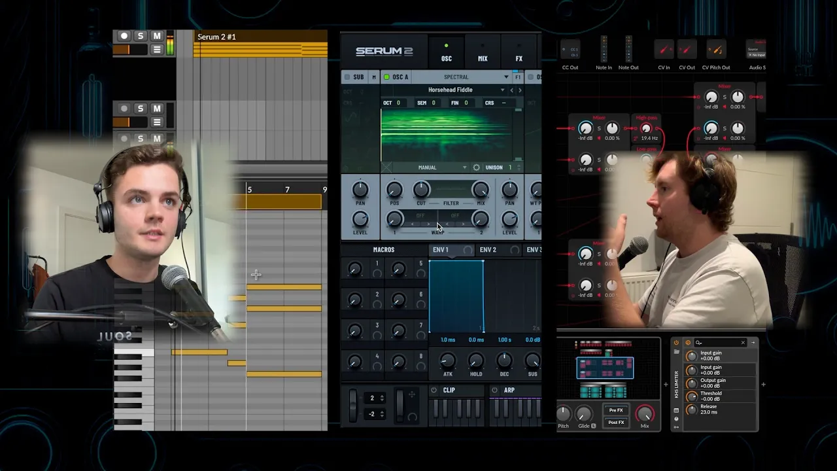837x471 pixels.
Task: Click the CV Pitch Out module icon
Action: 716,50
